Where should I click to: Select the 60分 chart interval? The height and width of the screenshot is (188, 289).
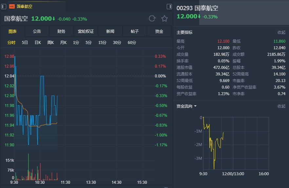coord(132,43)
